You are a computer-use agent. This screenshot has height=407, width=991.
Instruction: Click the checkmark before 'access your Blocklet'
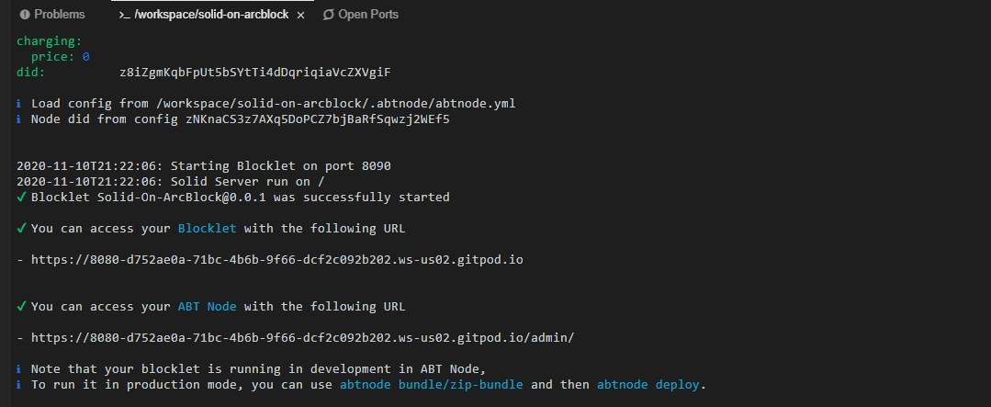tap(21, 229)
